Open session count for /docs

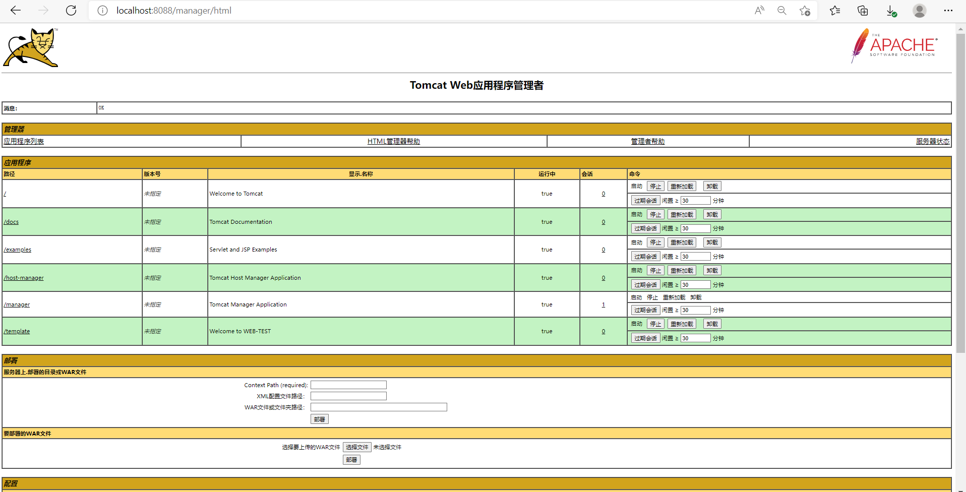coord(603,222)
